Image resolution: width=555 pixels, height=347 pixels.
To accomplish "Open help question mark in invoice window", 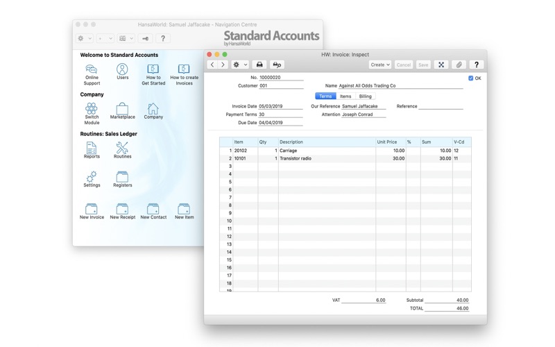I will [x=477, y=65].
